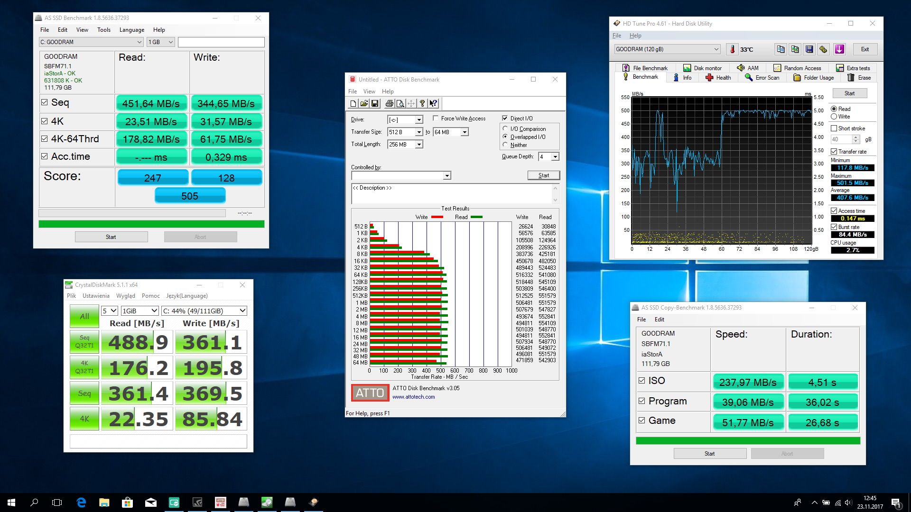This screenshot has height=512, width=911.
Task: Click the ATTO Open file toolbar icon
Action: [364, 104]
